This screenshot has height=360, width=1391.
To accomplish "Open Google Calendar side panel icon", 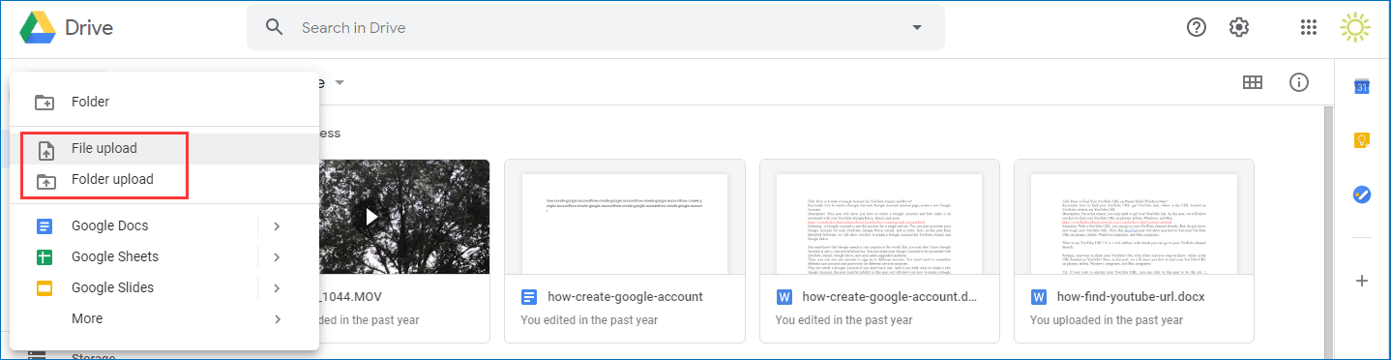I will (1362, 87).
